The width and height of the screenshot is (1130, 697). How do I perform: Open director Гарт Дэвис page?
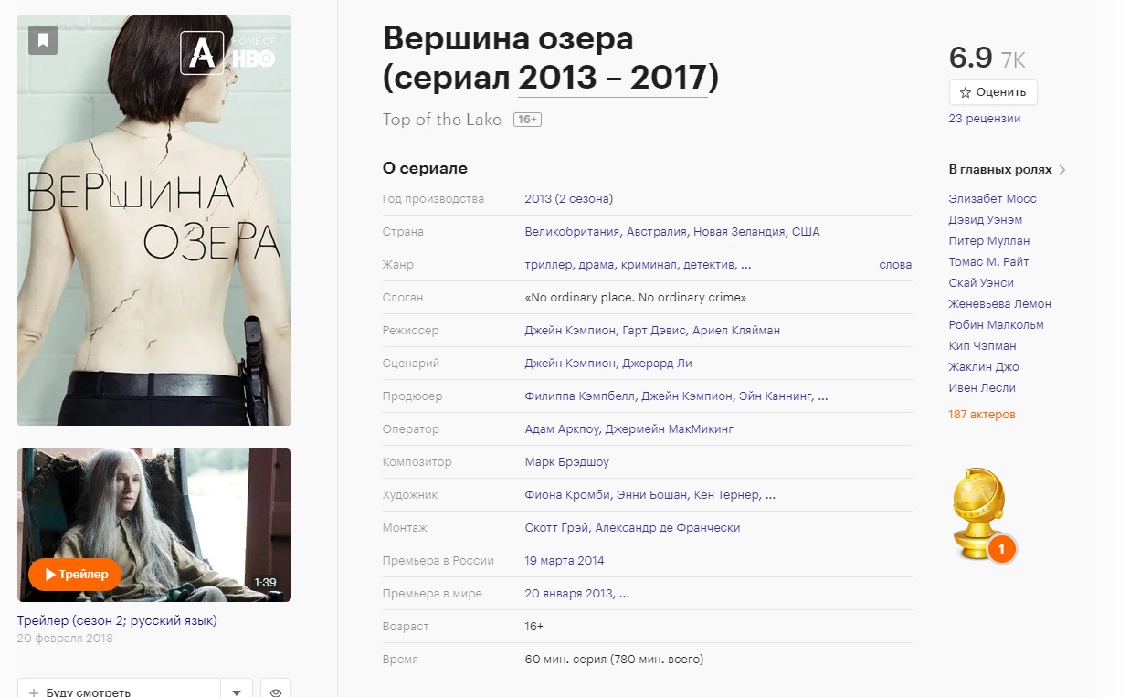click(x=653, y=331)
